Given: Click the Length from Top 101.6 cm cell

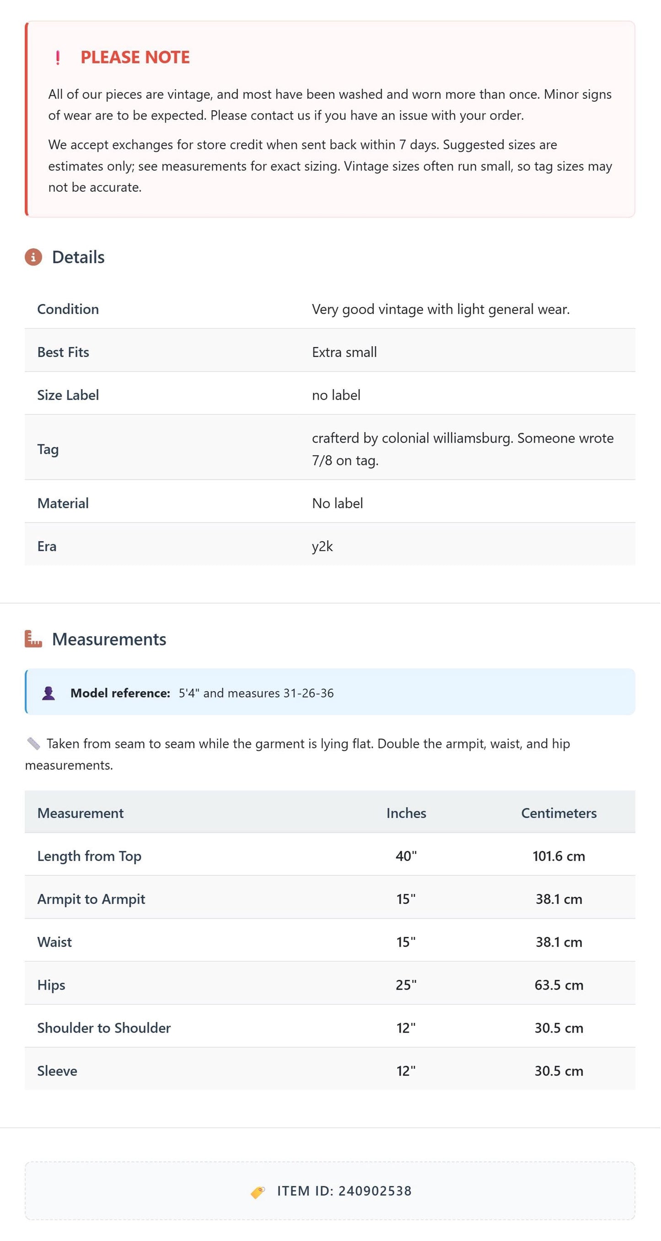Looking at the screenshot, I should (559, 856).
